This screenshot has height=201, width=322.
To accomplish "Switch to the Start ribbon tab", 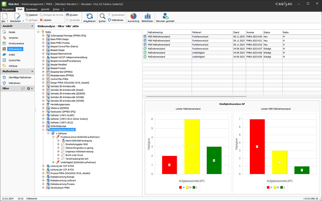I will coord(20,9).
